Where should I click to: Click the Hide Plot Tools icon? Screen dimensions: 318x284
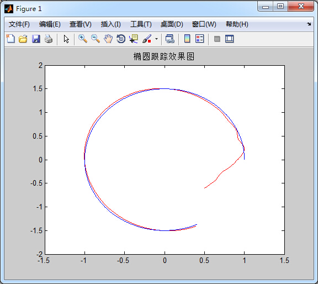coord(217,39)
